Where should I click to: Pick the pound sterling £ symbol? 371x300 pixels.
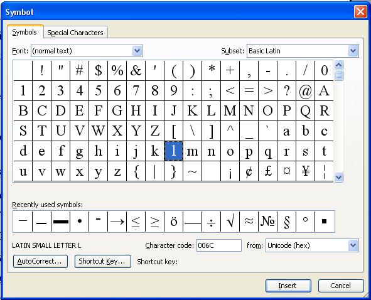268,171
